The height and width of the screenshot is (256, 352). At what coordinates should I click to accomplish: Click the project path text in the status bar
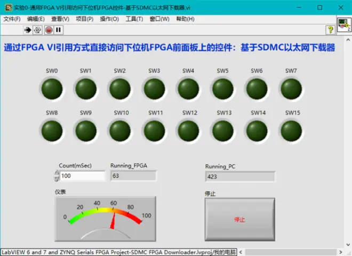click(119, 252)
